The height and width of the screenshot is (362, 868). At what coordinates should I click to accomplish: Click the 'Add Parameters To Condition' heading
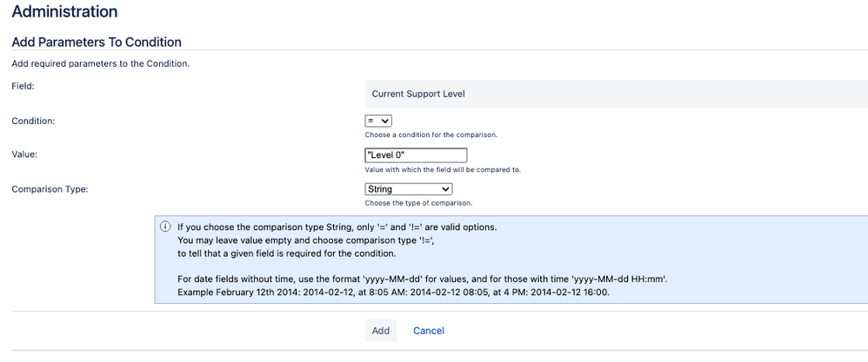point(97,42)
